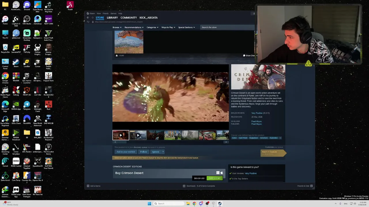Open Rockstar Games Launcher icon

[x=5, y=134]
